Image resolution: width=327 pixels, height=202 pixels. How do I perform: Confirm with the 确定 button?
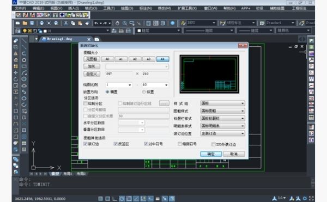click(211, 154)
